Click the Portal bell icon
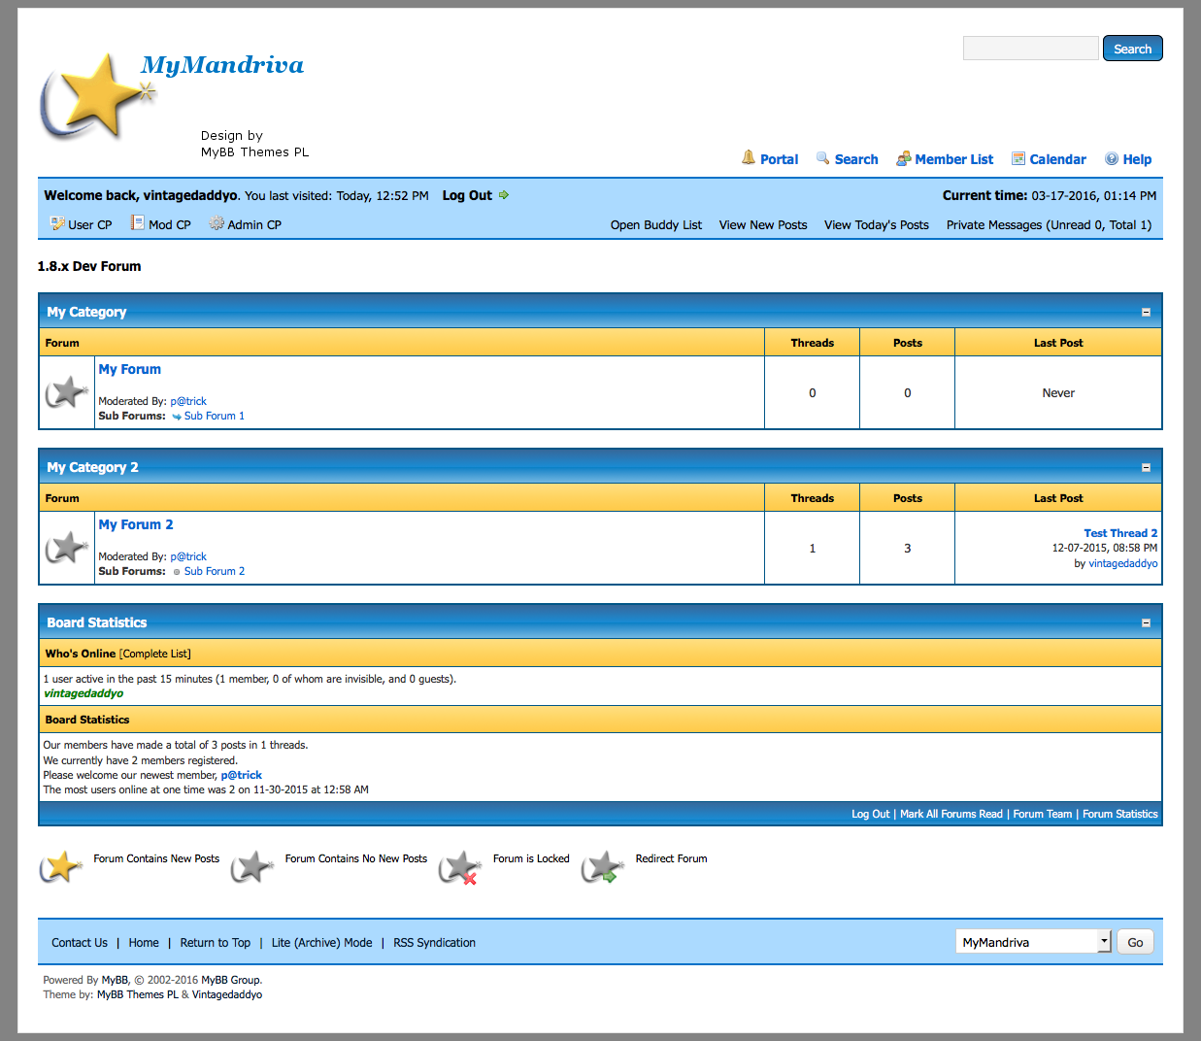 coord(749,157)
